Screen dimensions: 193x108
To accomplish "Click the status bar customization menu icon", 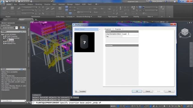I will click(191, 106).
